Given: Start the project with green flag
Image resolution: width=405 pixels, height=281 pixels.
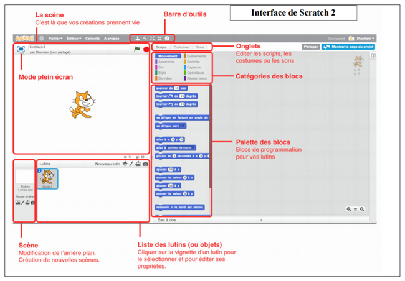Looking at the screenshot, I should [x=137, y=48].
